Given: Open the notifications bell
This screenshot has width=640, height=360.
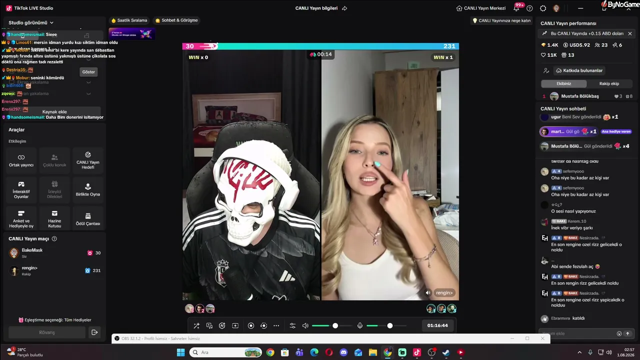Looking at the screenshot, I should tap(516, 8).
